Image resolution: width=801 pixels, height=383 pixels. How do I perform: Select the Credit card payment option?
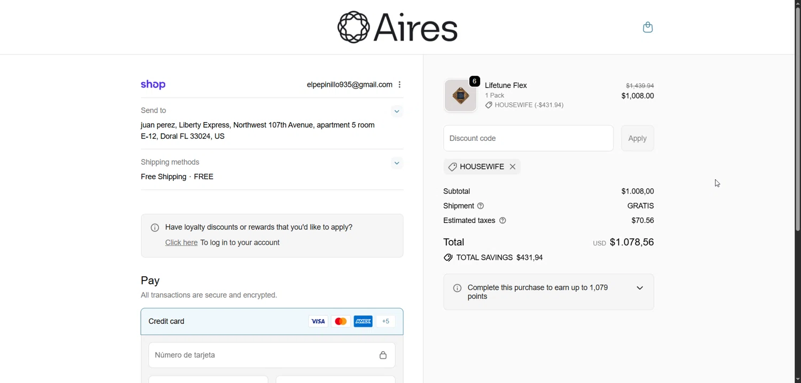point(272,322)
